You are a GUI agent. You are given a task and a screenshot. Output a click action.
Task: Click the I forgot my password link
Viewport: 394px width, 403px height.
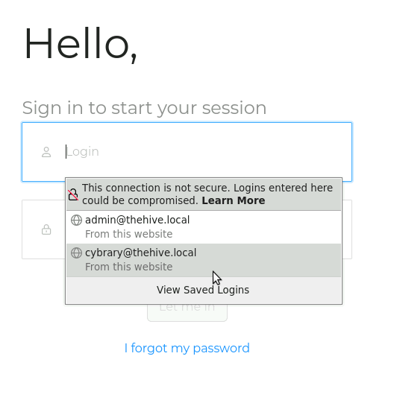pos(187,349)
